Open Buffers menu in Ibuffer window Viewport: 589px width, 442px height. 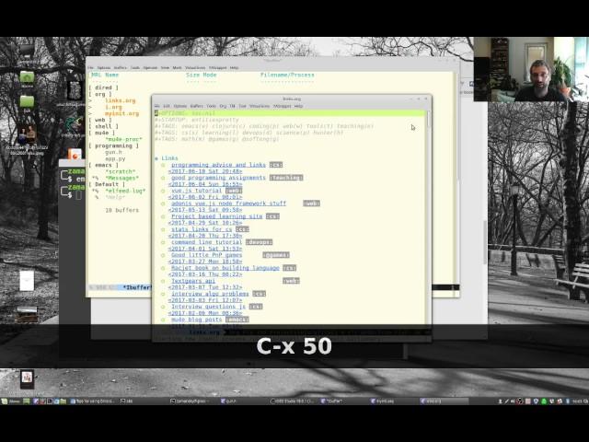pos(121,68)
